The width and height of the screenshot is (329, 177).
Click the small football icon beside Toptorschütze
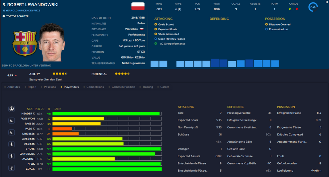point(4,16)
